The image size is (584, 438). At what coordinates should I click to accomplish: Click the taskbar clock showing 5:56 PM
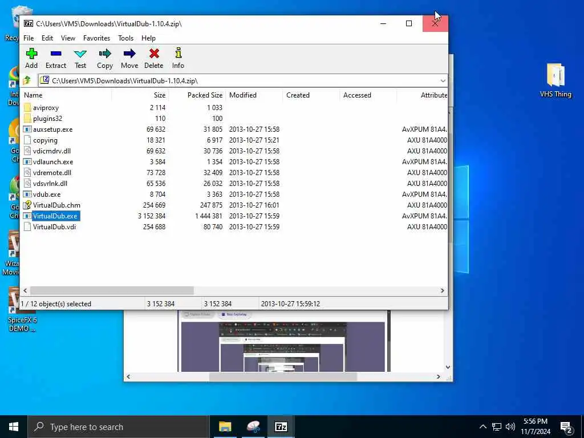(535, 427)
